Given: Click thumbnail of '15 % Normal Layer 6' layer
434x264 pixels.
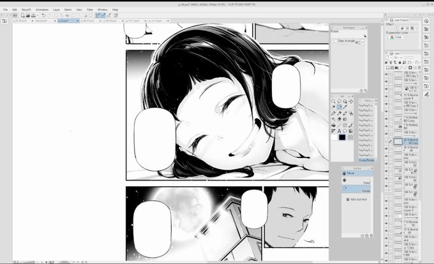Looking at the screenshot, I should coord(398,96).
